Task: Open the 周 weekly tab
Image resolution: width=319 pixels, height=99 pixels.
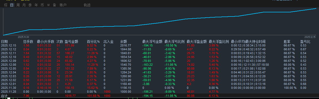Action: (18, 5)
